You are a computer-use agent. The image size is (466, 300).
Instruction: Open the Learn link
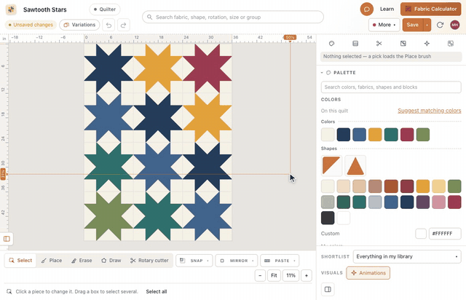pos(387,9)
